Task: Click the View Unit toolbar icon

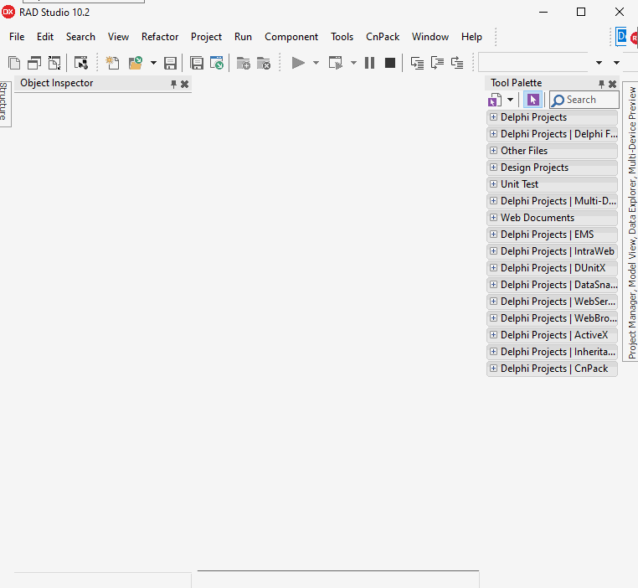Action: pos(14,63)
